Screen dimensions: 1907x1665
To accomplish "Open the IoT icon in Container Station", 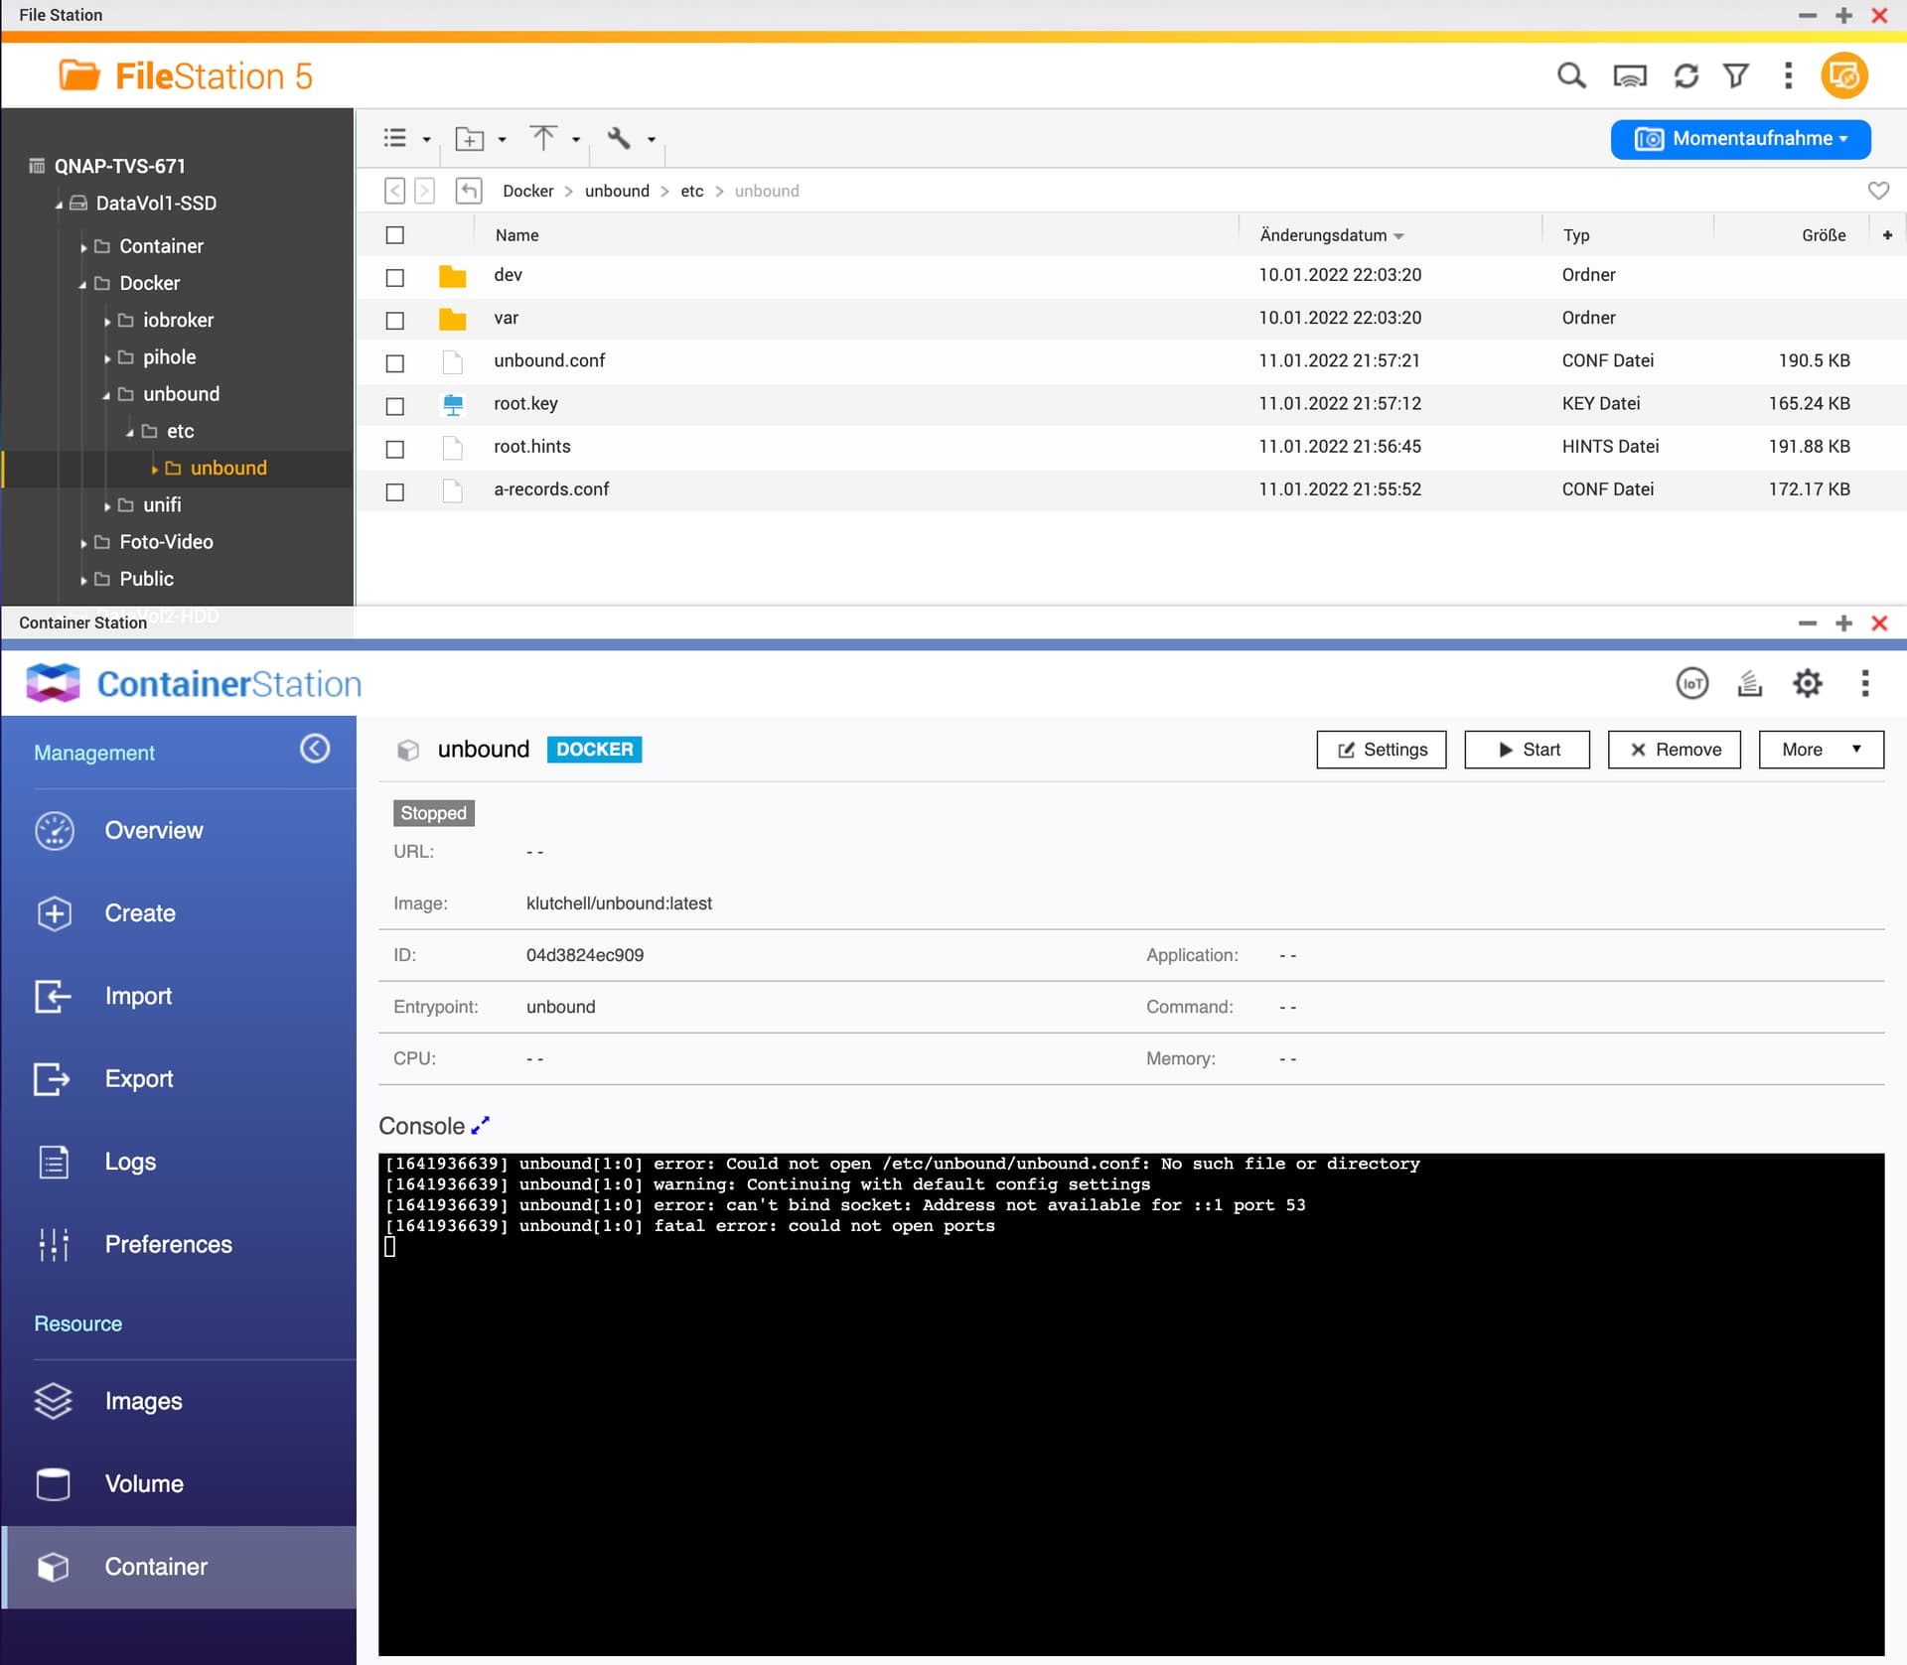I will 1691,683.
